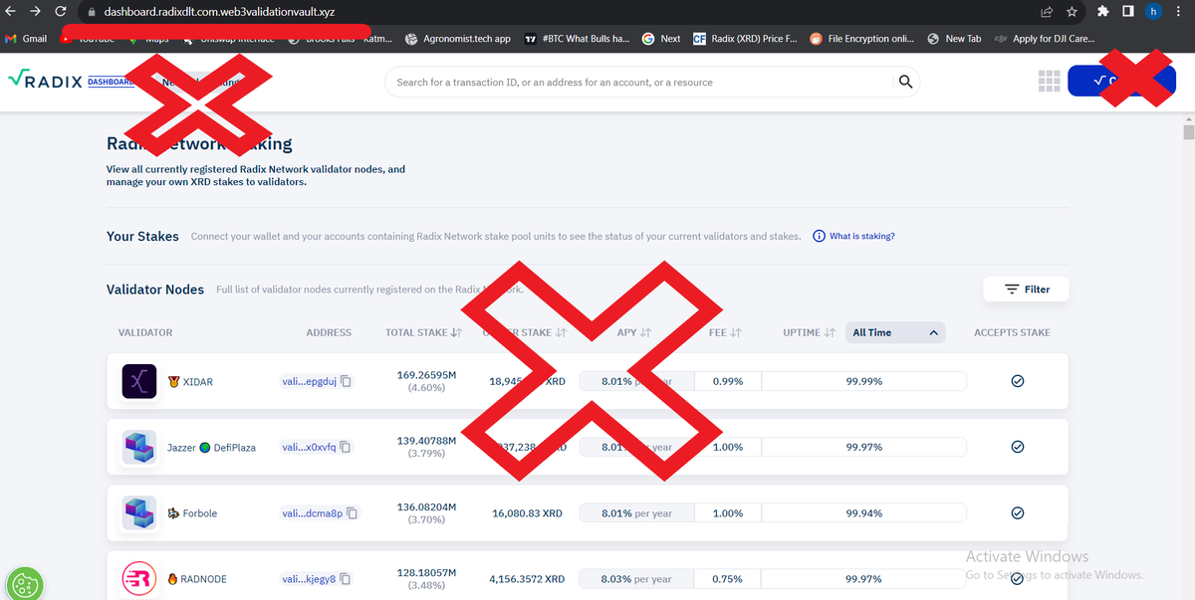This screenshot has height=600, width=1195.
Task: Copy Forbole validator address icon
Action: click(x=353, y=513)
